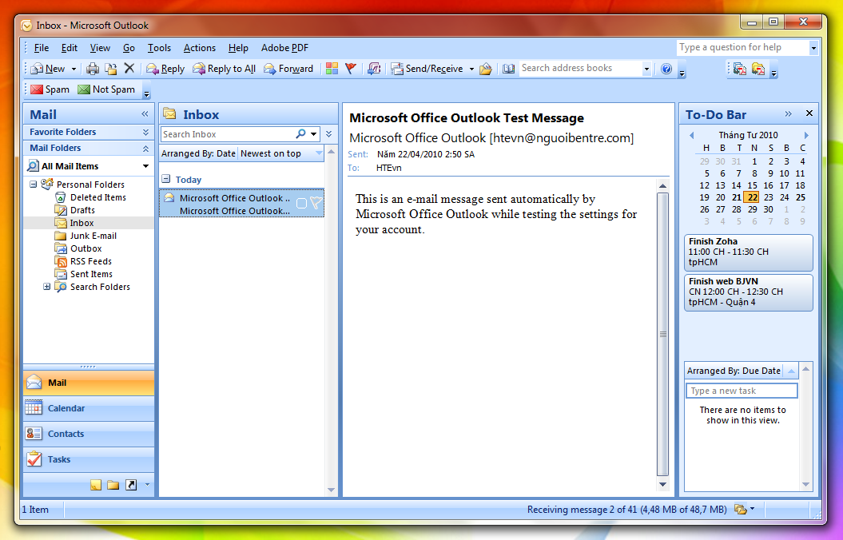843x540 pixels.
Task: Delete the message using the X icon
Action: click(x=129, y=69)
